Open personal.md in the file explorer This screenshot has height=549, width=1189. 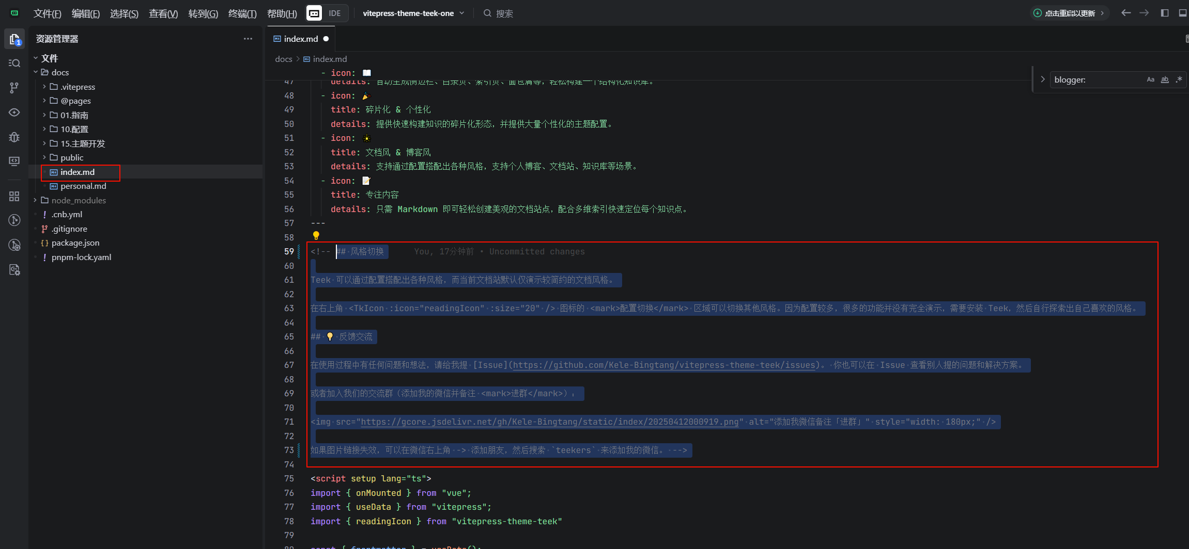pyautogui.click(x=83, y=186)
